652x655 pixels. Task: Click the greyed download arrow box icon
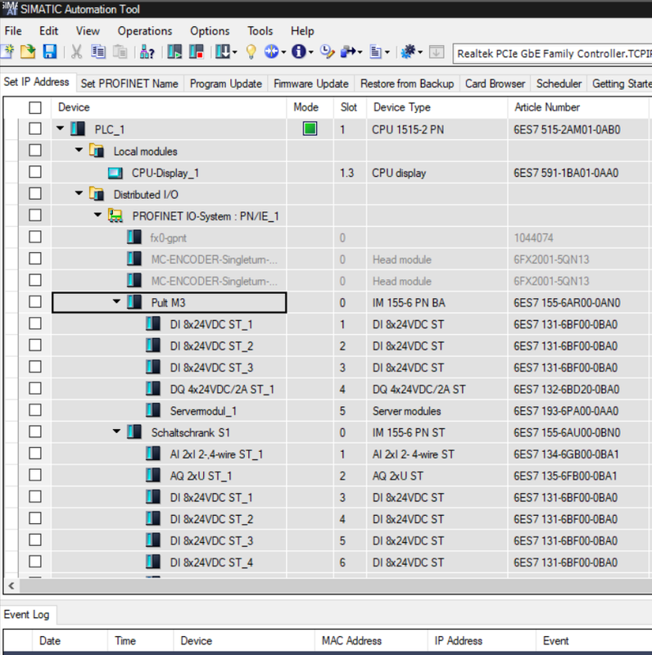(x=437, y=52)
